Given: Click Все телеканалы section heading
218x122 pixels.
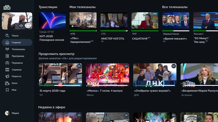Looking at the screenshot, I should click(x=175, y=7).
